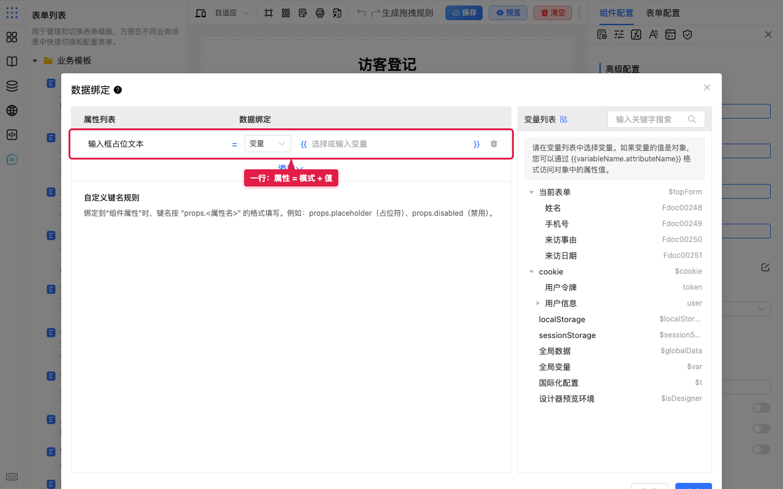The height and width of the screenshot is (489, 783).
Task: Click the frame crop icon in toolbar
Action: tap(269, 13)
